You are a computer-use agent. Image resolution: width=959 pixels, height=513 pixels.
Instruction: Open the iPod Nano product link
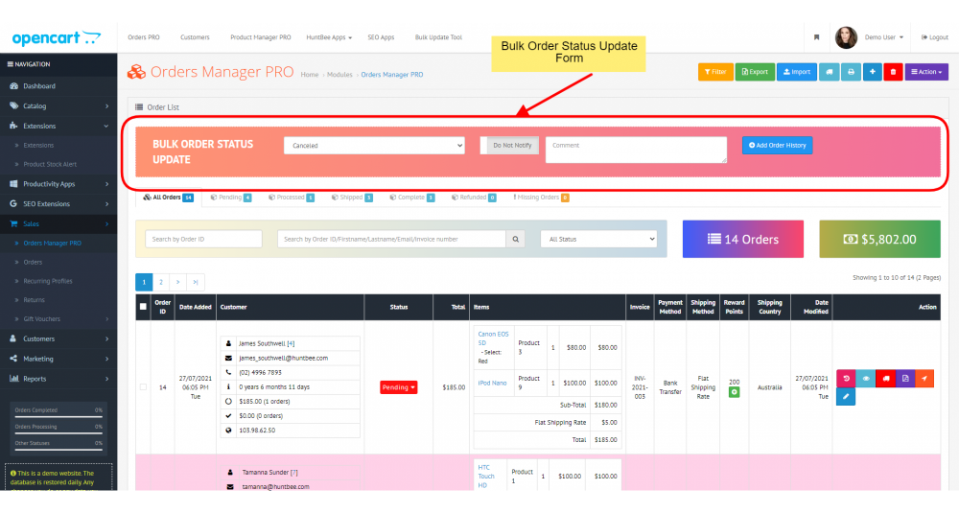(x=492, y=384)
